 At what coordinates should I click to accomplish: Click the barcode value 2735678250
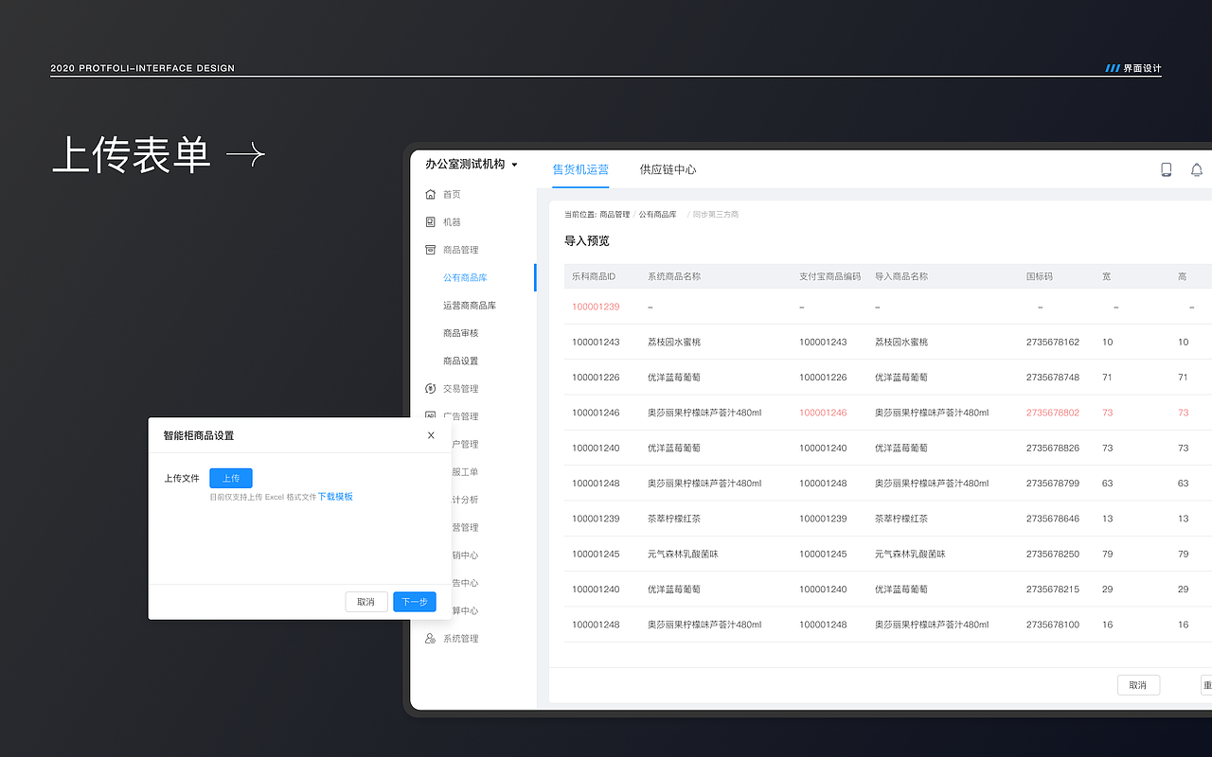click(1053, 554)
